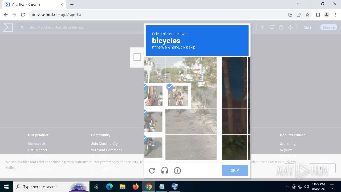Click the VirusTotal logo icon

(8, 27)
